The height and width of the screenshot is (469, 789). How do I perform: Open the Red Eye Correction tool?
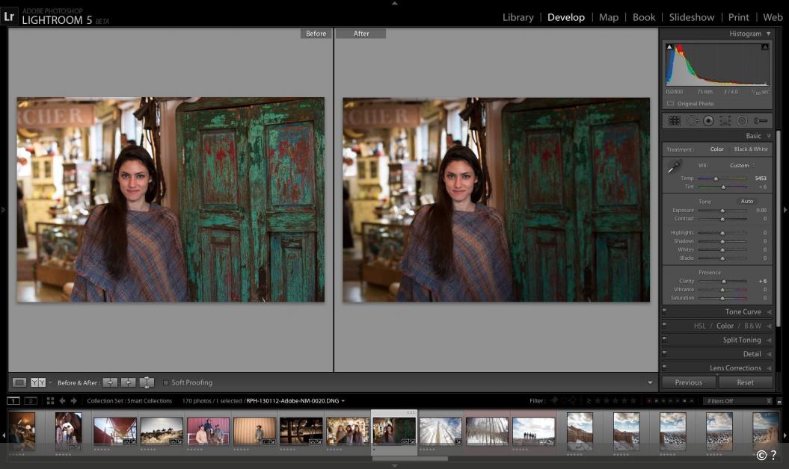pos(709,120)
